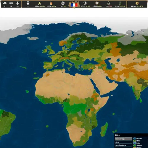Viewport: 148px width, 148px height.
Task: Select the Terrain Type atlas mode
Action: click(x=123, y=139)
